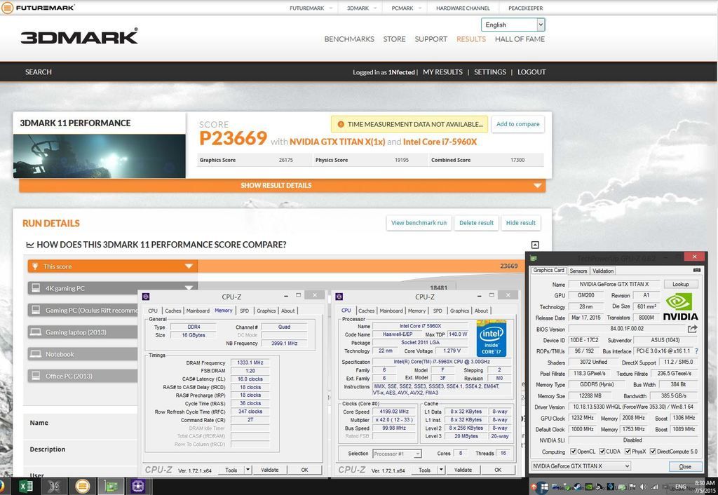Image resolution: width=718 pixels, height=495 pixels.
Task: Click the My Results link
Action: click(443, 72)
